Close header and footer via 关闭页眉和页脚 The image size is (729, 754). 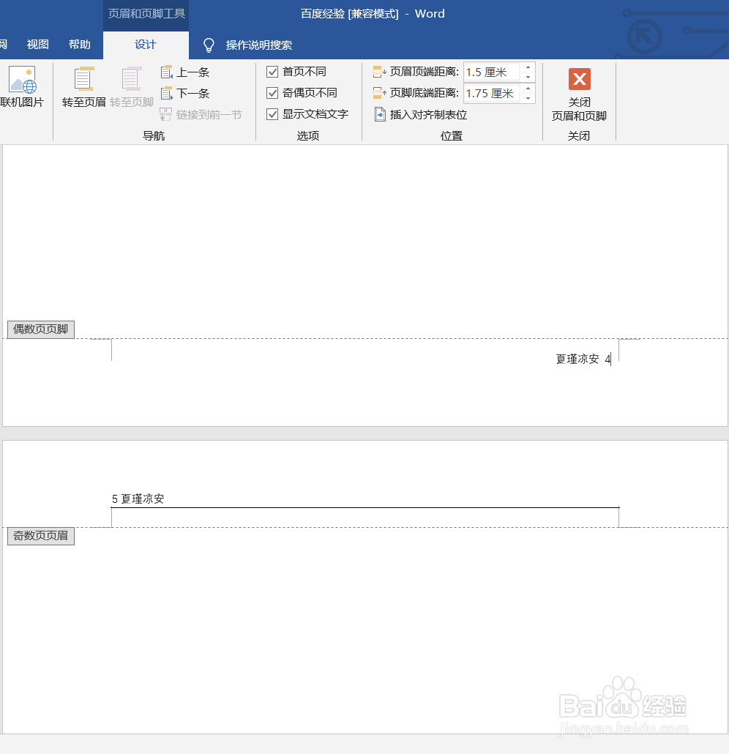579,93
